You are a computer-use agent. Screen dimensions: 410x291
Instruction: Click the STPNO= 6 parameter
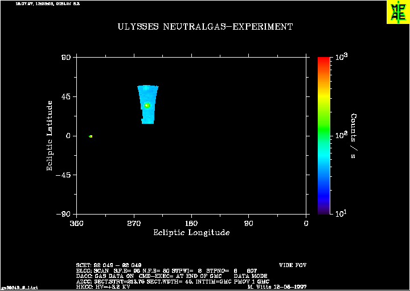(222, 271)
